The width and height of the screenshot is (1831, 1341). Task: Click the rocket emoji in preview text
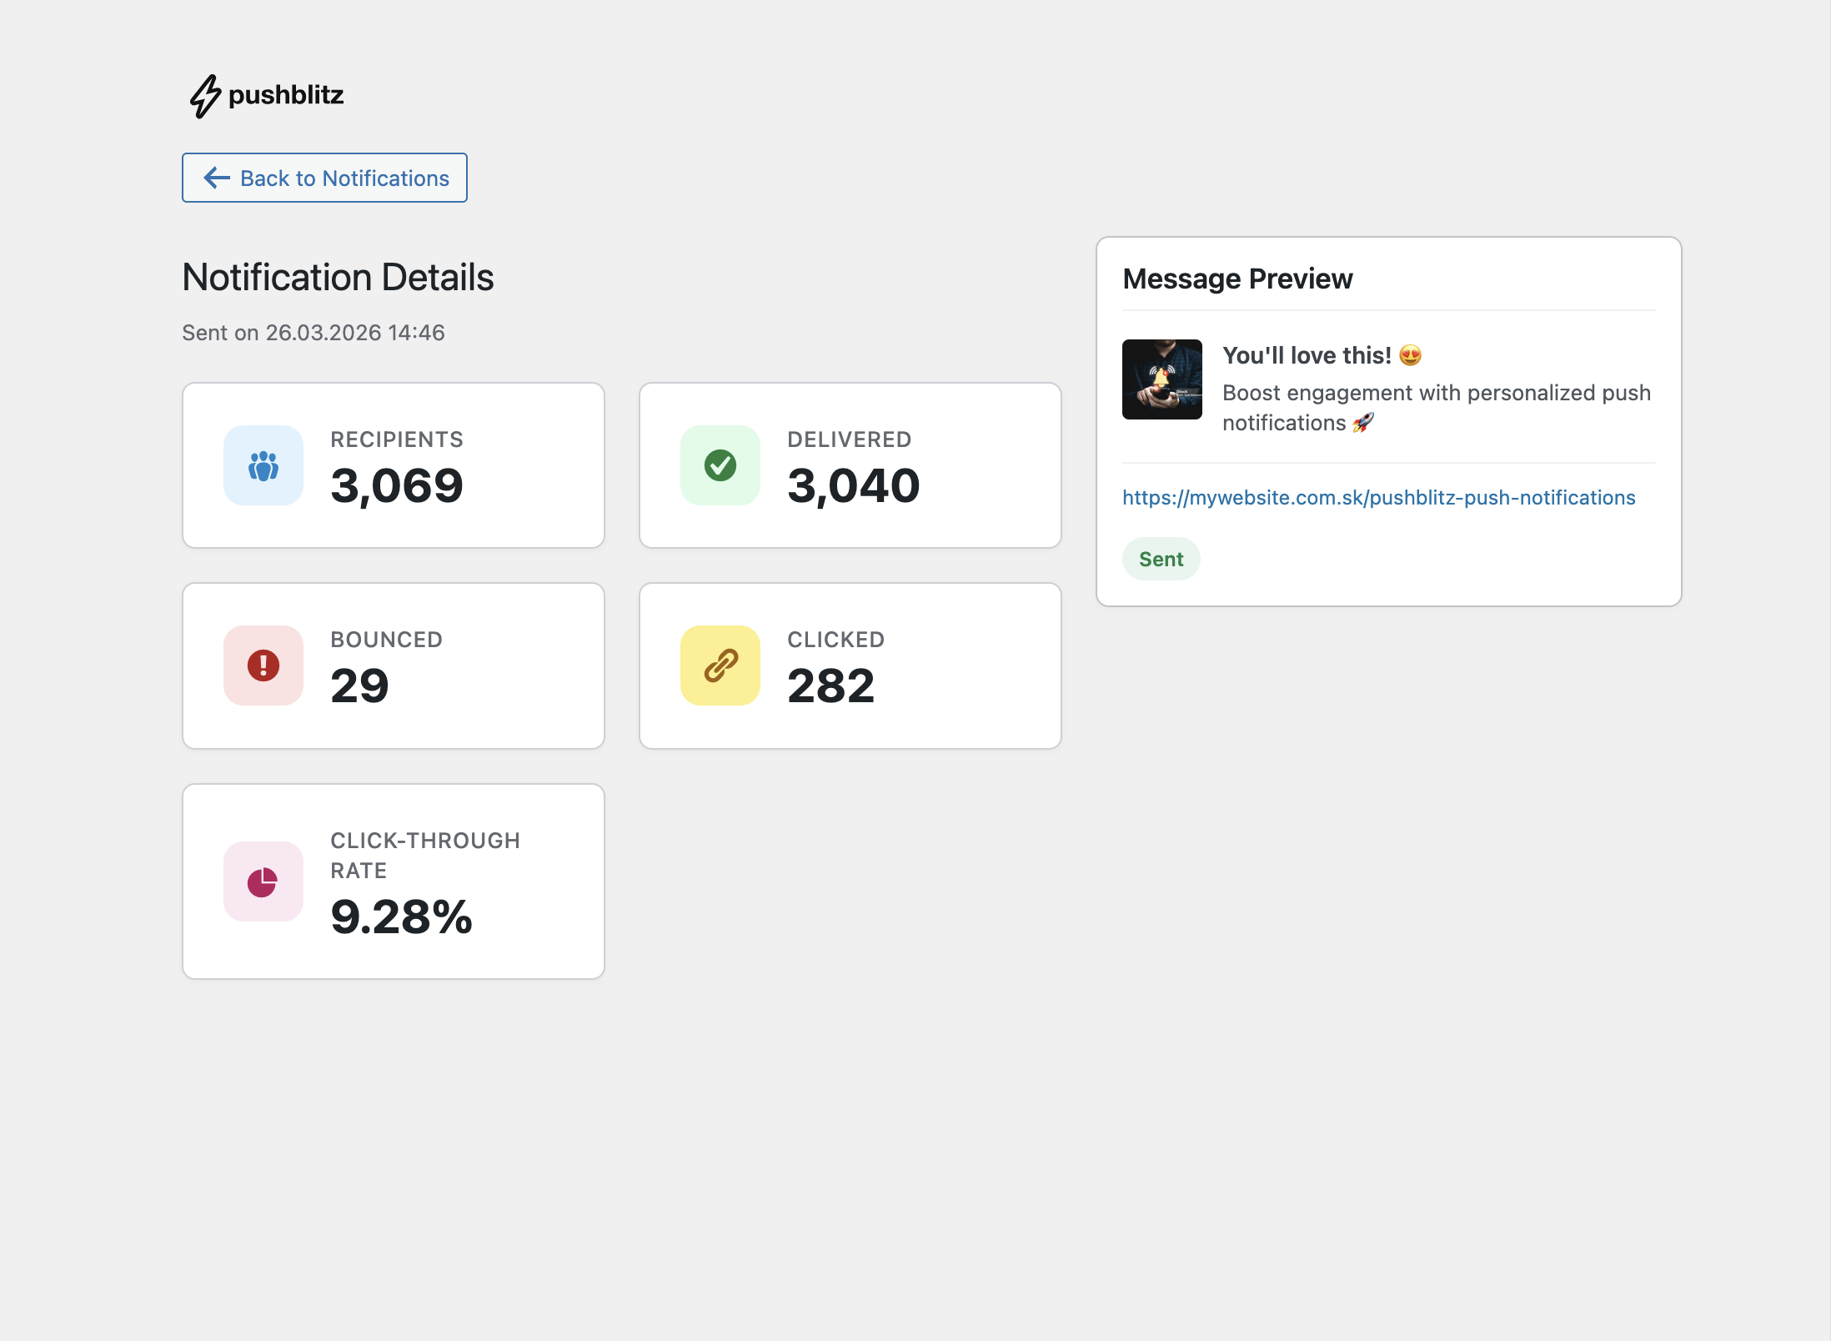(x=1363, y=423)
